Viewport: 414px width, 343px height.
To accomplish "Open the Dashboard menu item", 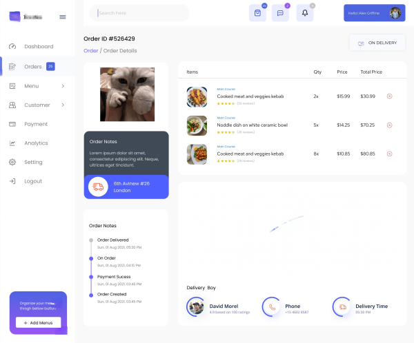I will click(38, 47).
